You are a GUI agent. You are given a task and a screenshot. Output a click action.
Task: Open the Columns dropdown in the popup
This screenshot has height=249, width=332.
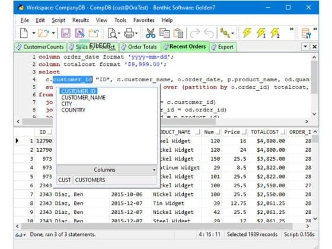[107, 170]
